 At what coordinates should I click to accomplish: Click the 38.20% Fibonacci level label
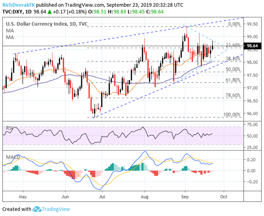click(x=233, y=59)
